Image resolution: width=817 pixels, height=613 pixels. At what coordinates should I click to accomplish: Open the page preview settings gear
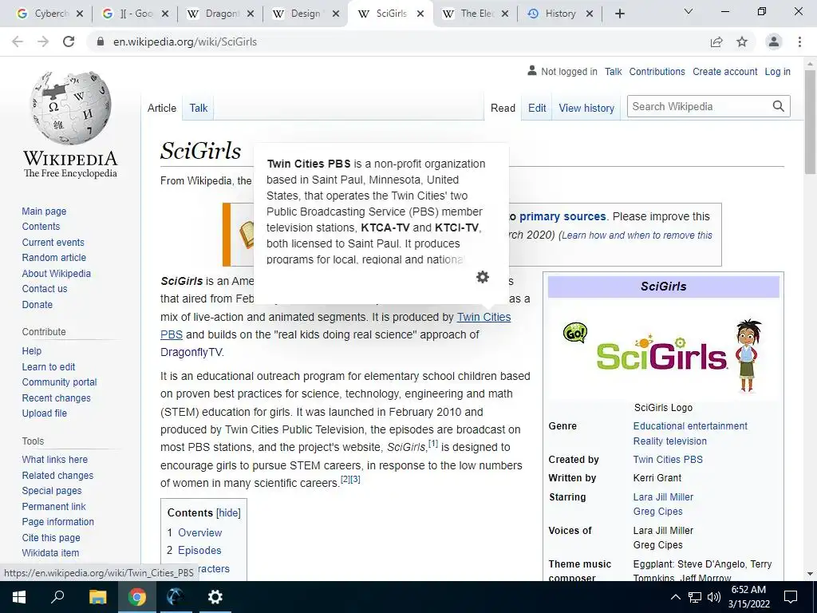pos(483,277)
